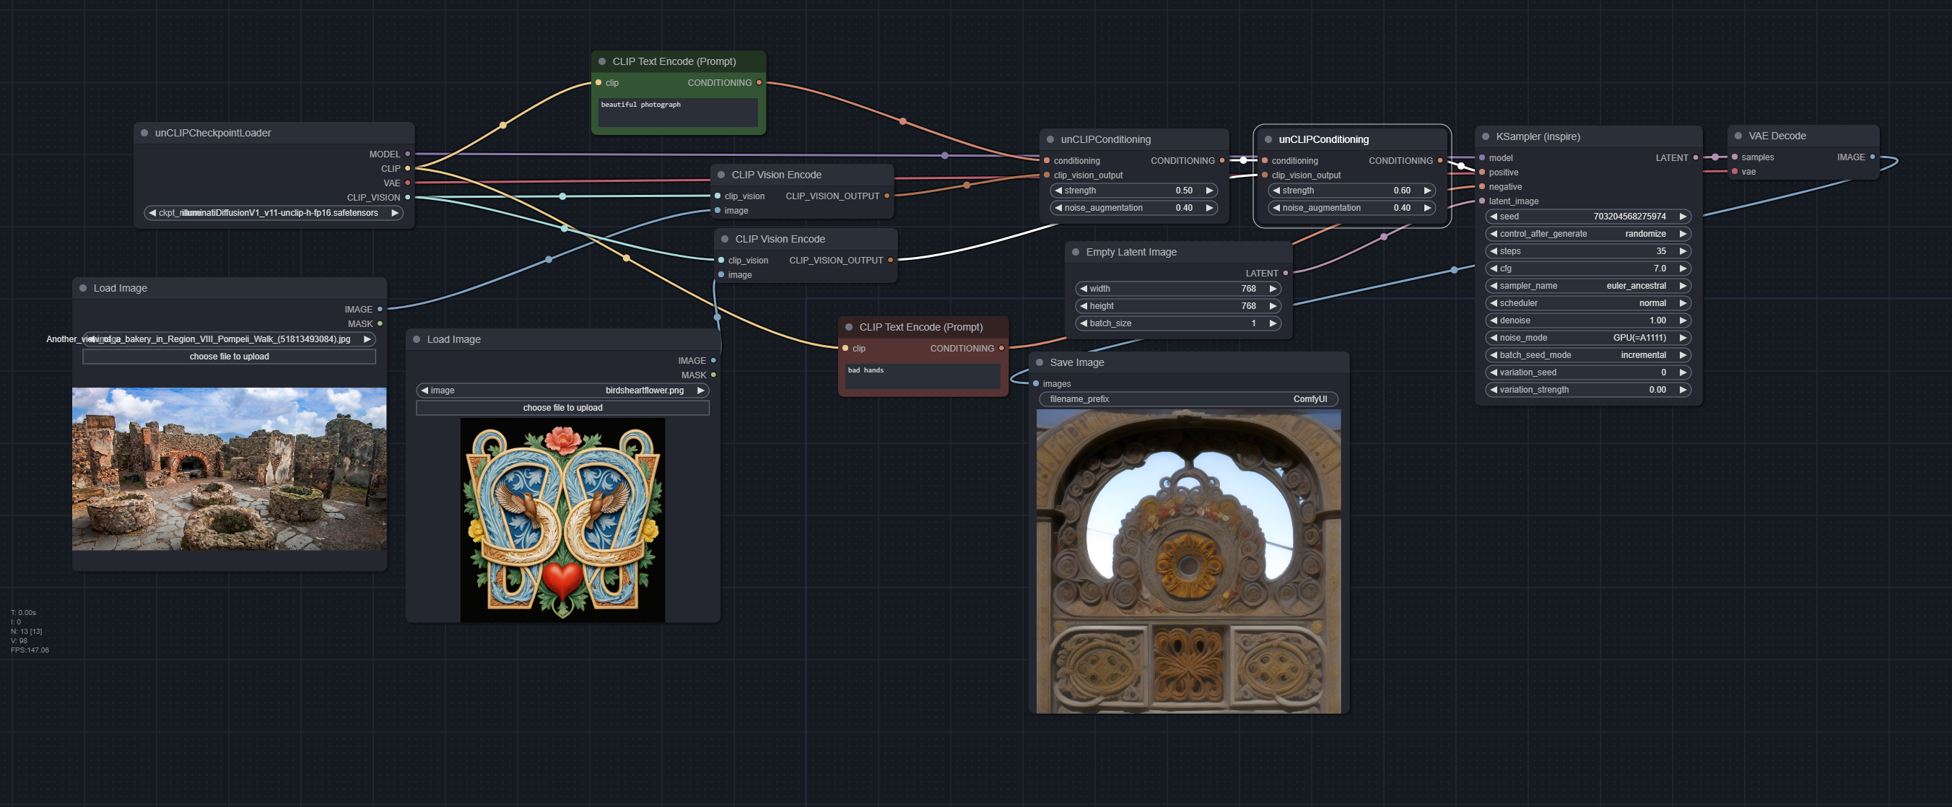Click the beautiful photograph prompt text field
Viewport: 1952px width, 807px height.
677,112
